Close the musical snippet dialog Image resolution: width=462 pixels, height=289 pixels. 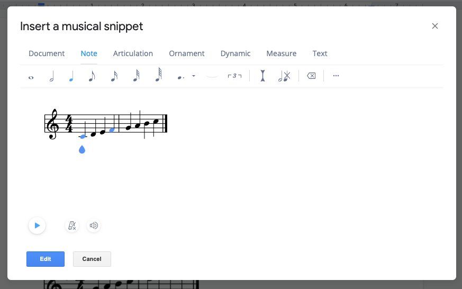(x=435, y=26)
